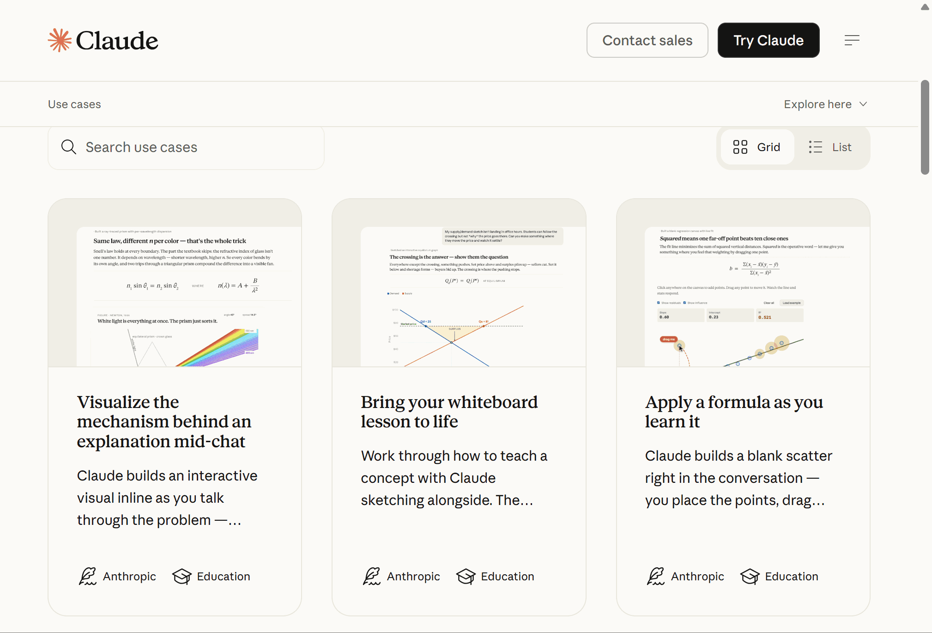Open 'Bring your whiteboard lesson to life' title
The image size is (932, 633).
449,412
